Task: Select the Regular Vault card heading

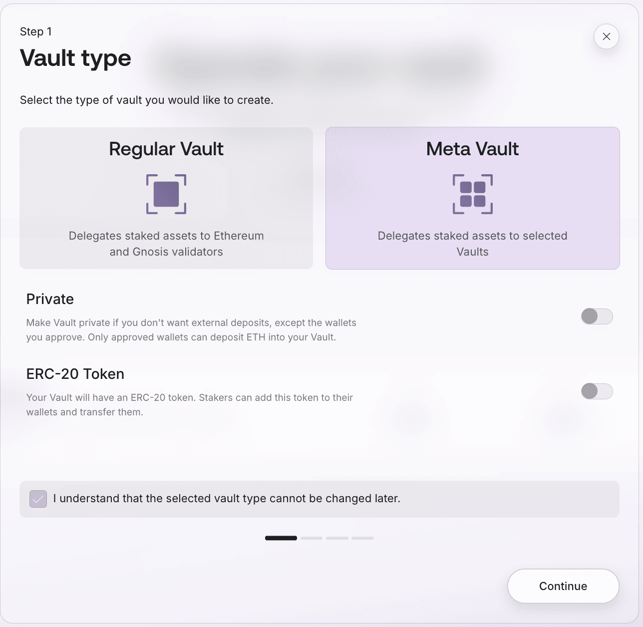Action: (x=166, y=149)
